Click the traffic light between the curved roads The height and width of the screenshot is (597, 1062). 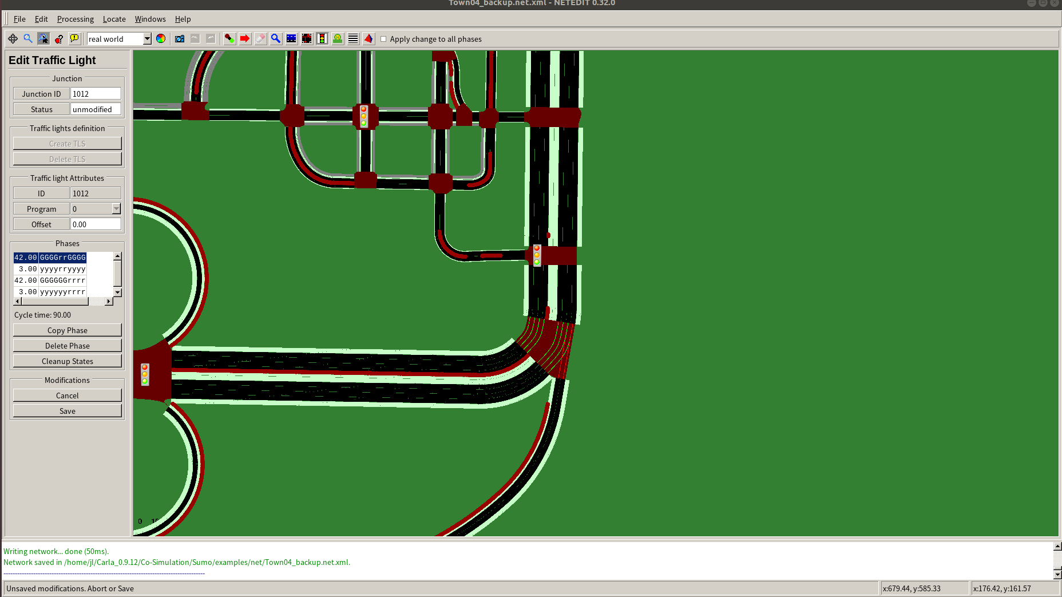(x=145, y=374)
